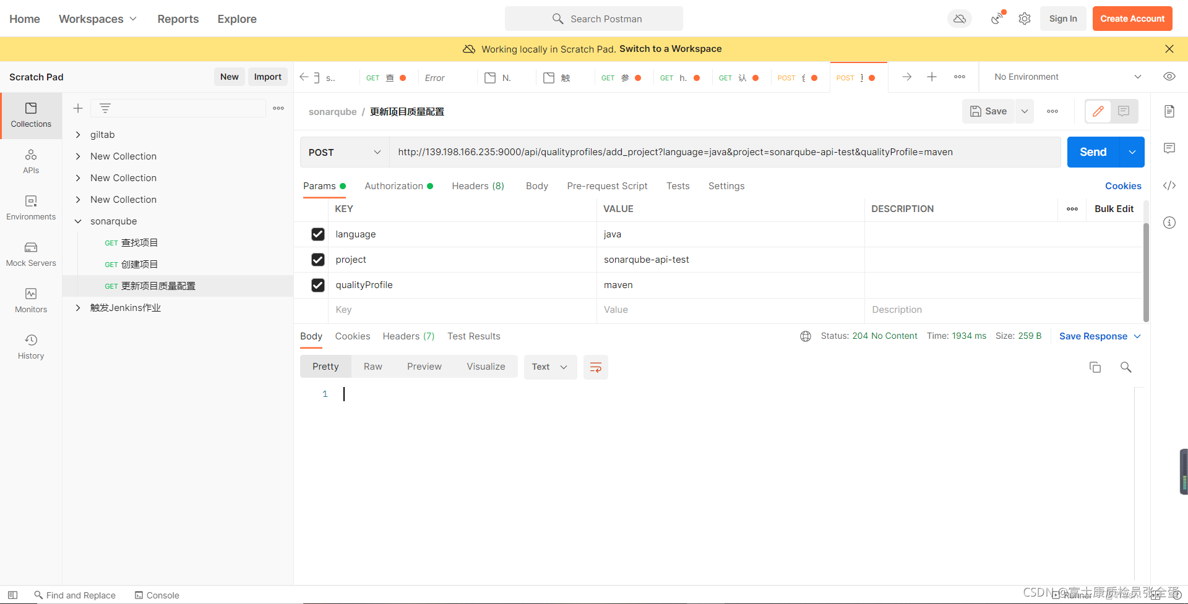Uncheck the language parameter checkbox
This screenshot has height=604, width=1188.
[x=318, y=234]
